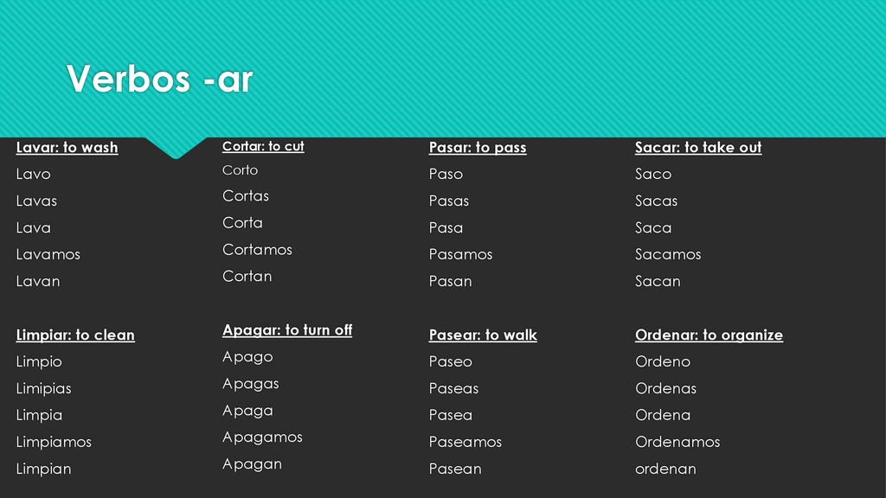The width and height of the screenshot is (886, 498).
Task: Click the 'Verbos -ar' slide title
Action: pos(159,79)
